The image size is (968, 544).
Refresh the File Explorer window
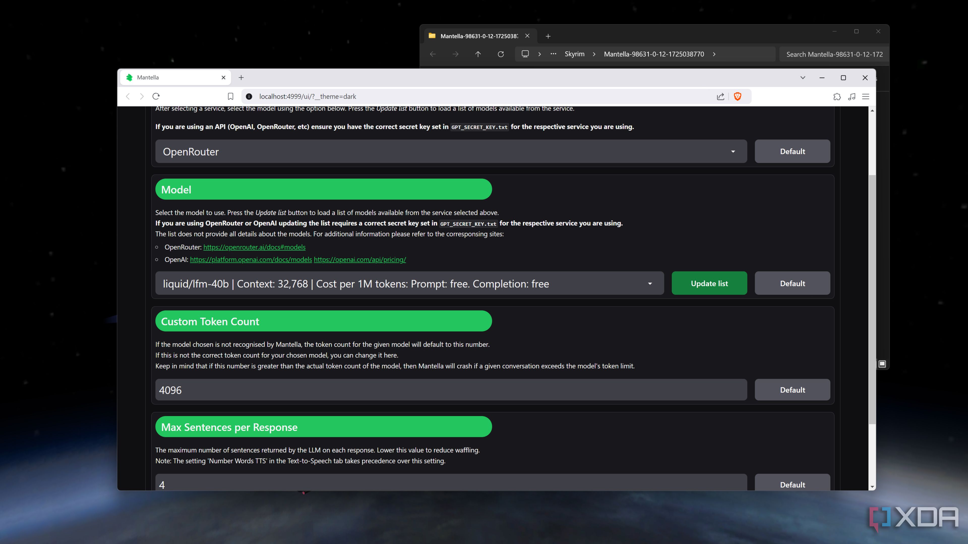pyautogui.click(x=501, y=54)
